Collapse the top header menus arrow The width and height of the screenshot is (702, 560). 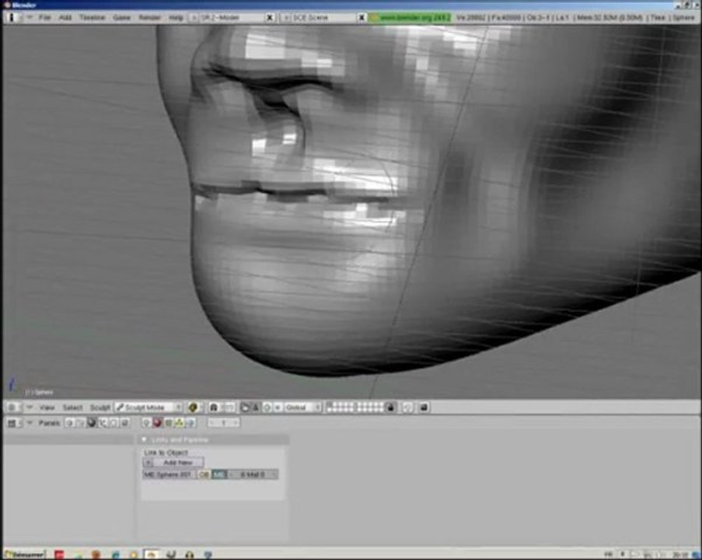coord(30,17)
